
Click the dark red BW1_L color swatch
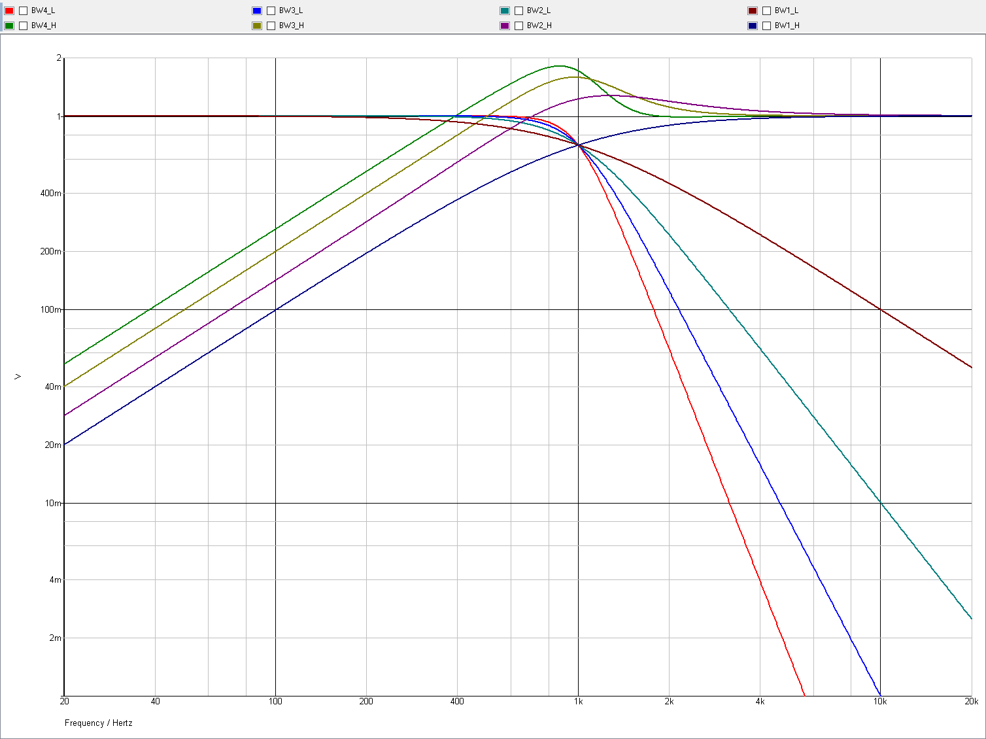tap(753, 10)
